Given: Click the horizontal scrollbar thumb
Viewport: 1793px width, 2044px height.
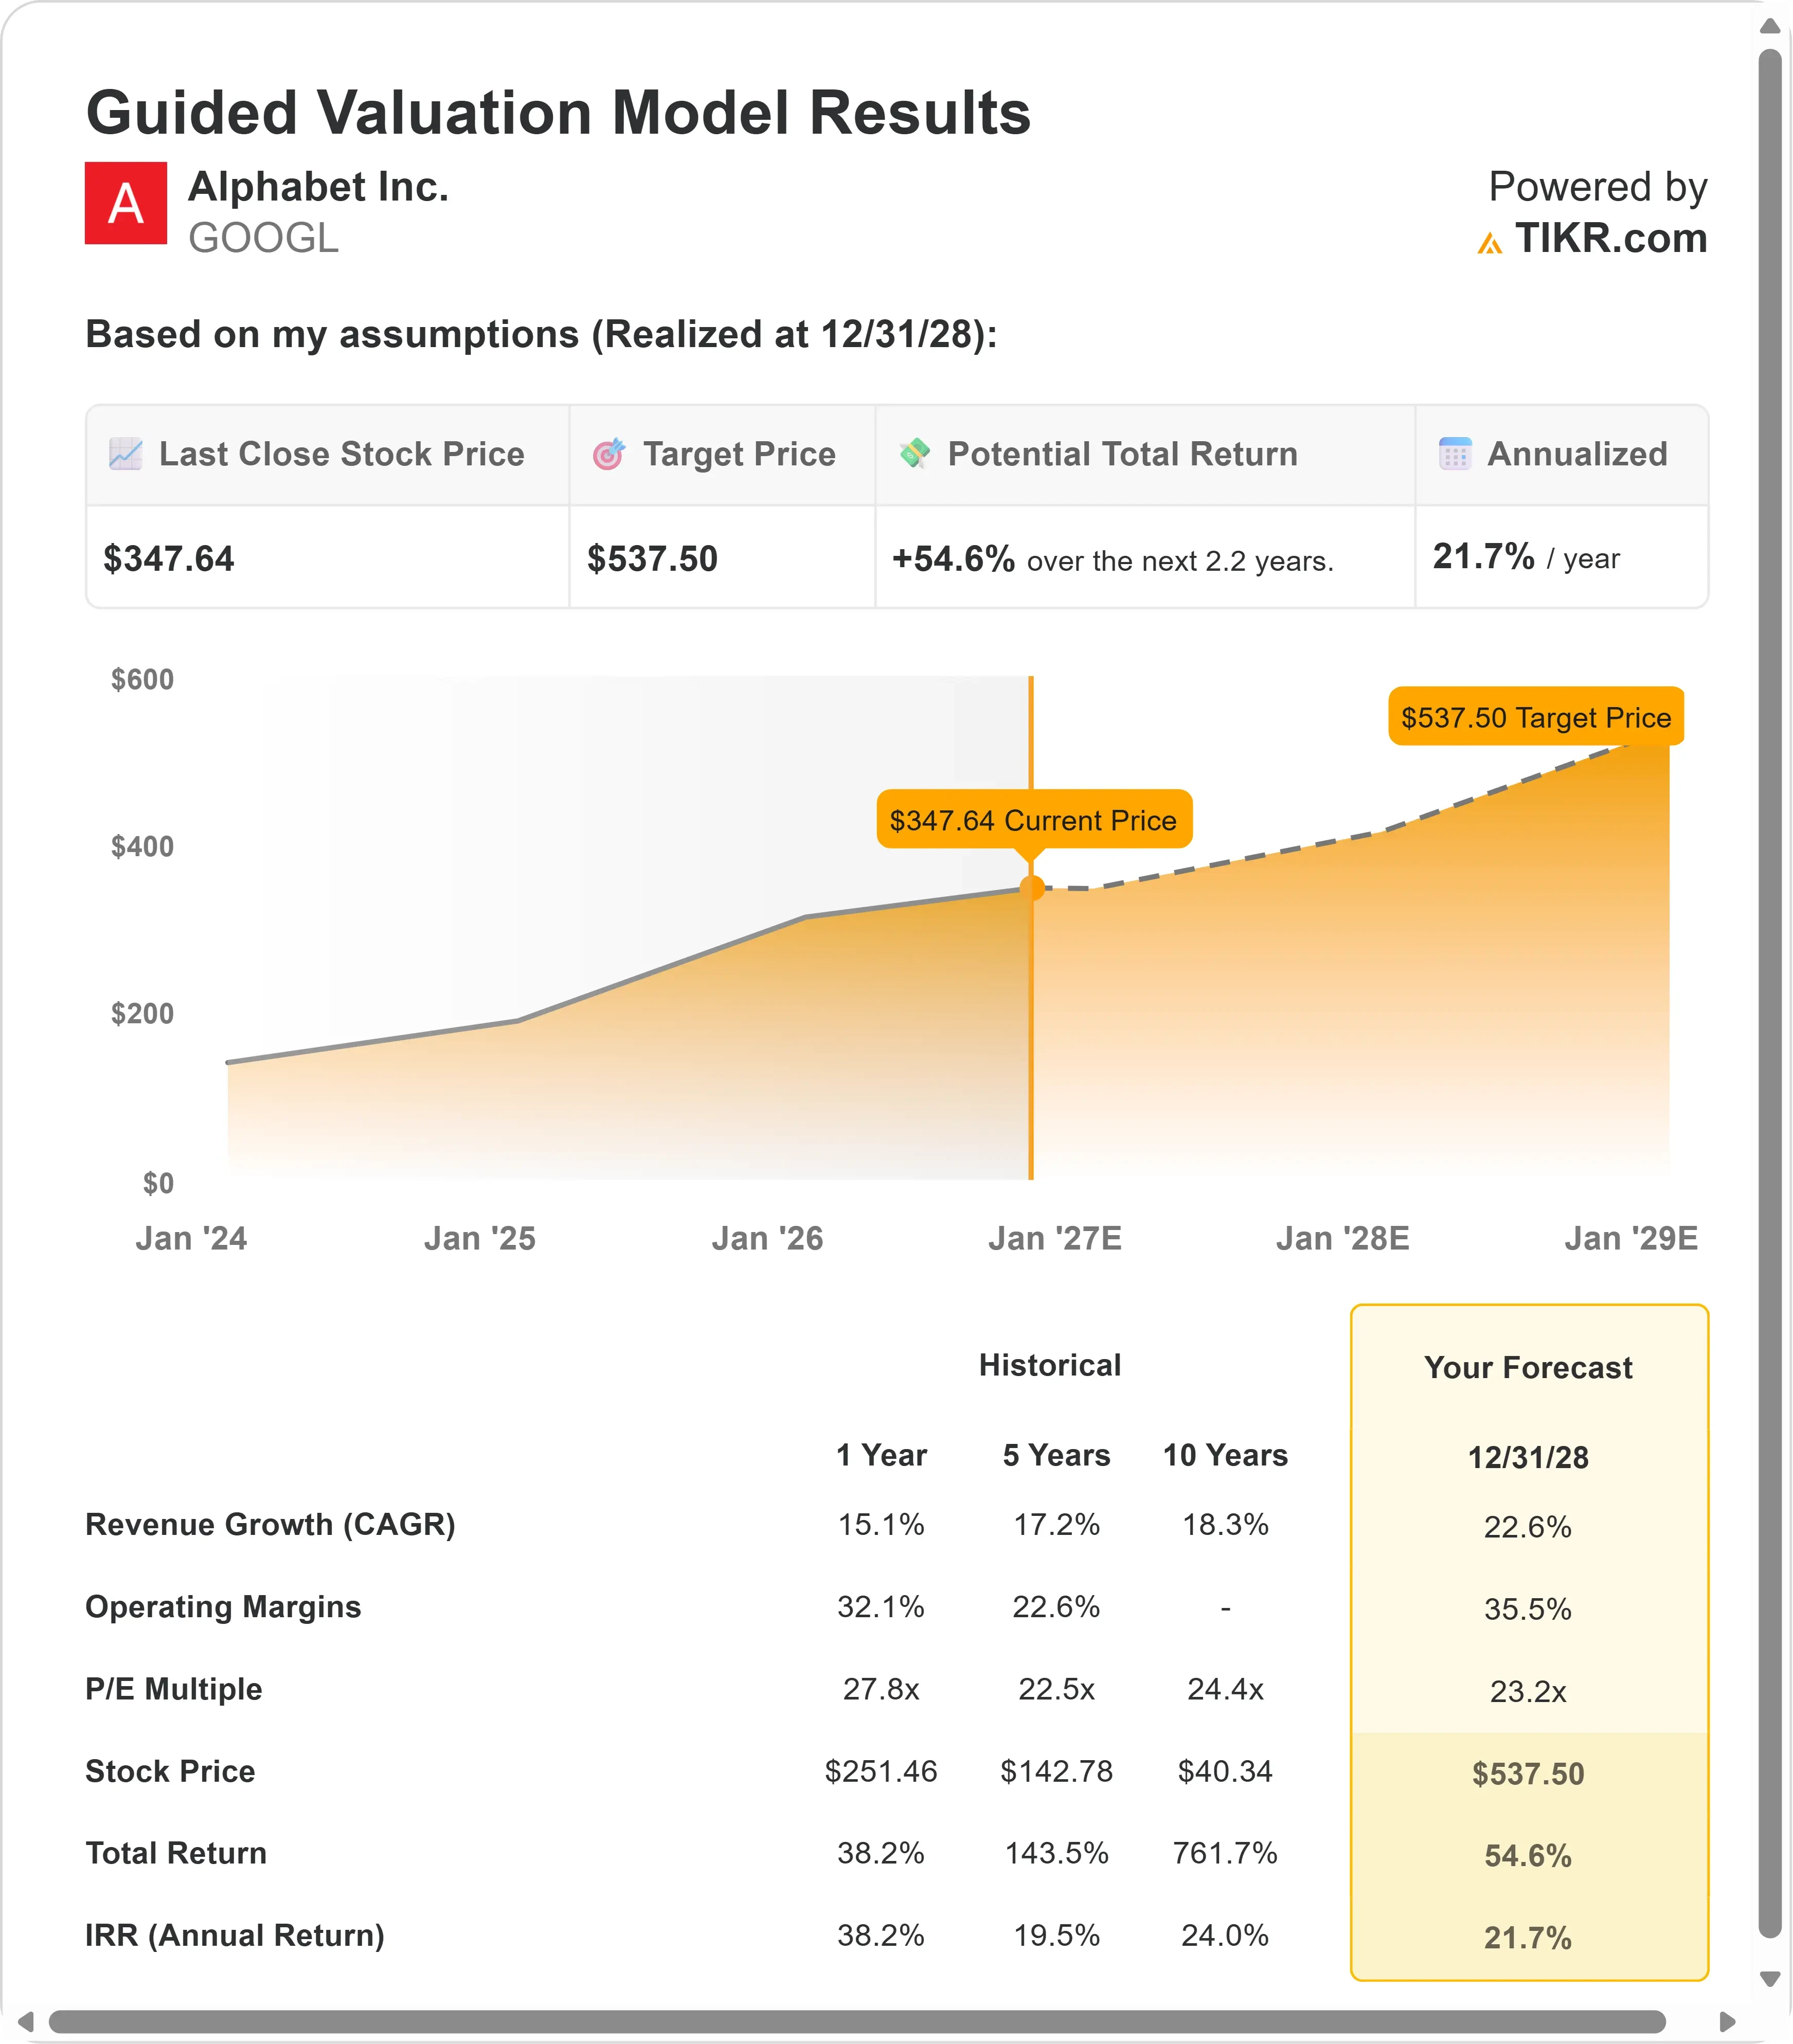Looking at the screenshot, I should 857,2022.
